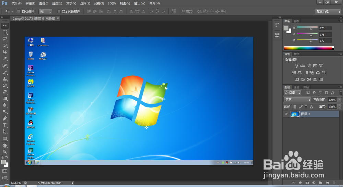Select the Spot Healing Brush tool
343x187 pixels.
pyautogui.click(x=4, y=66)
